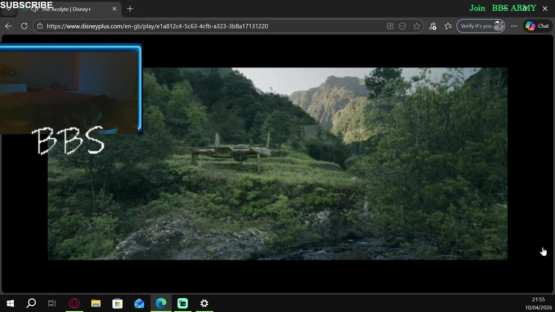Click the Verify it's you profile button
This screenshot has width=555, height=312.
[481, 26]
